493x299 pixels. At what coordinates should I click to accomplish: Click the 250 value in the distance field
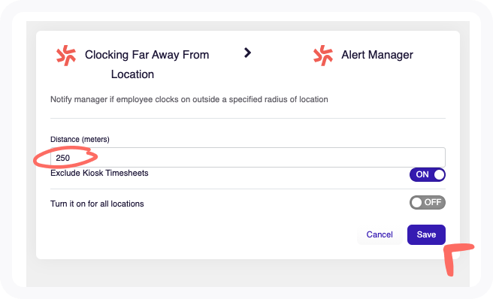pos(63,158)
